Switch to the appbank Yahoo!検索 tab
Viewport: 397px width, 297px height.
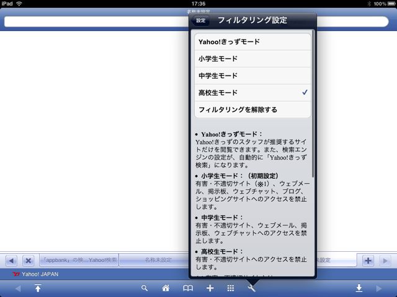pyautogui.click(x=79, y=260)
